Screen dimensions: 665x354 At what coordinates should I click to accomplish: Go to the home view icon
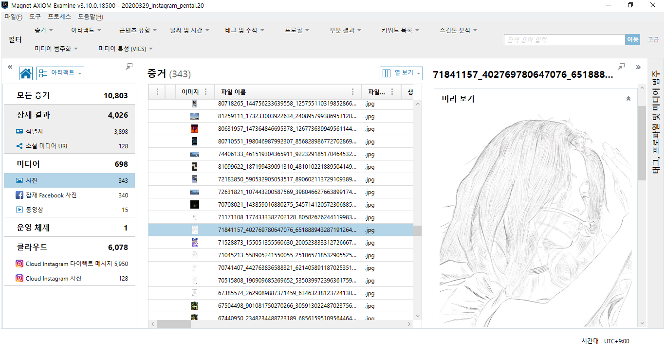[26, 73]
